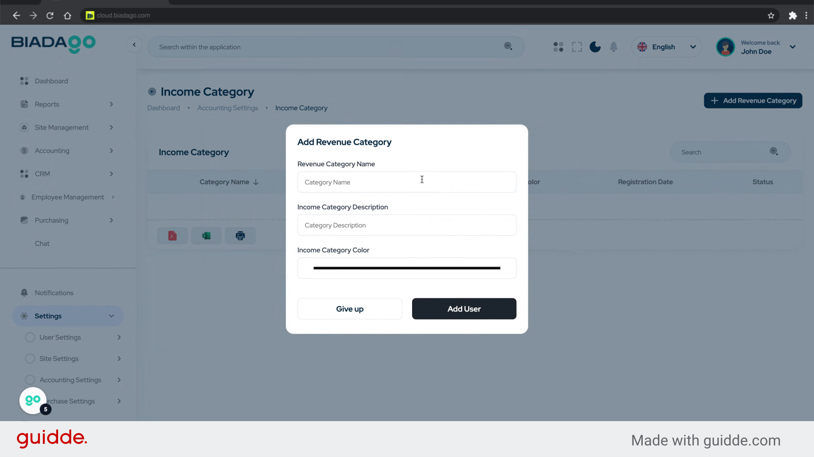Click the Add User button
The image size is (814, 457).
click(x=464, y=309)
